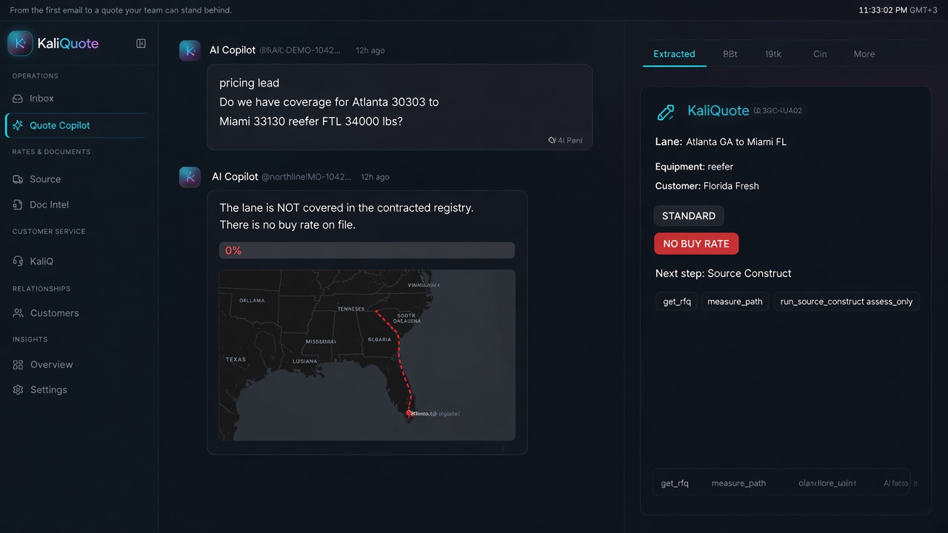Switch to the 19tk tab
The height and width of the screenshot is (533, 948).
coord(773,54)
